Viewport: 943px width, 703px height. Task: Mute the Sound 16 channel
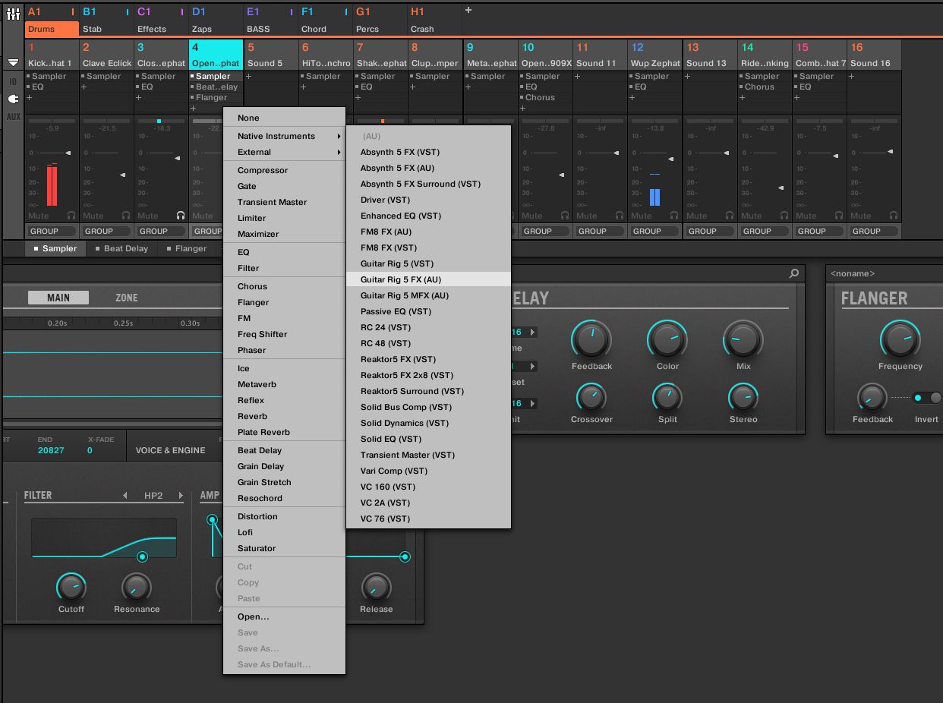click(x=861, y=216)
